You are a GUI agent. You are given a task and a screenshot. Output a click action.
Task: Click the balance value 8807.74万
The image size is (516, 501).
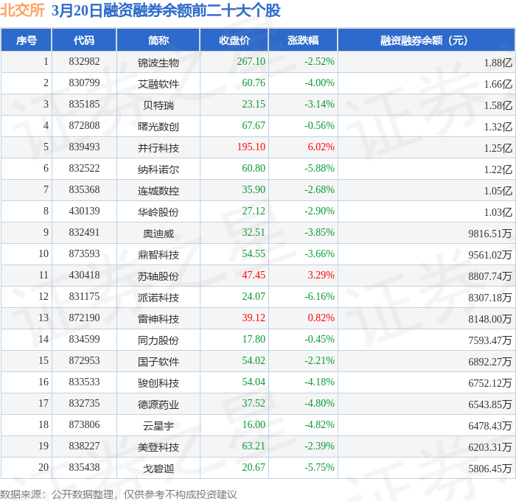[x=490, y=276]
